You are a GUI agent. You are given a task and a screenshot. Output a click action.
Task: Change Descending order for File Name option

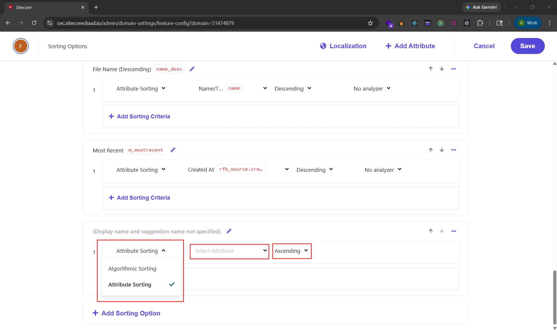click(x=293, y=89)
